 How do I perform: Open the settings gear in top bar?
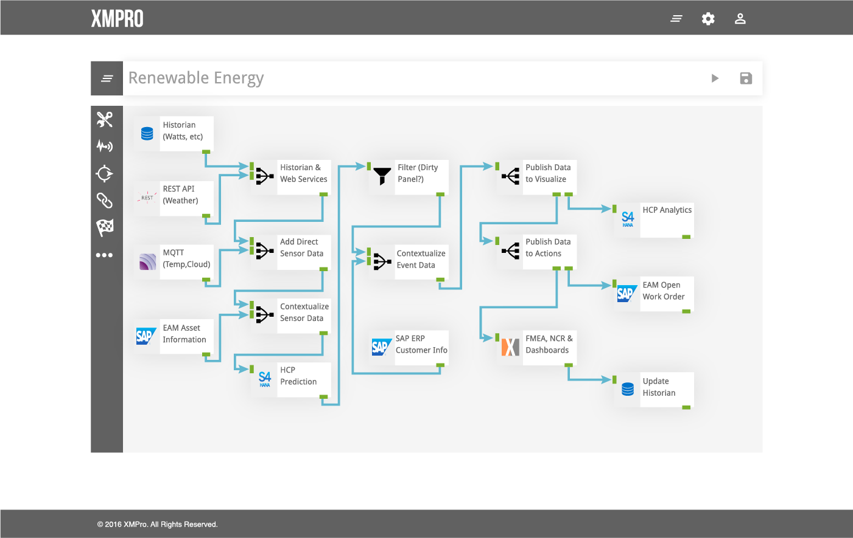[708, 19]
